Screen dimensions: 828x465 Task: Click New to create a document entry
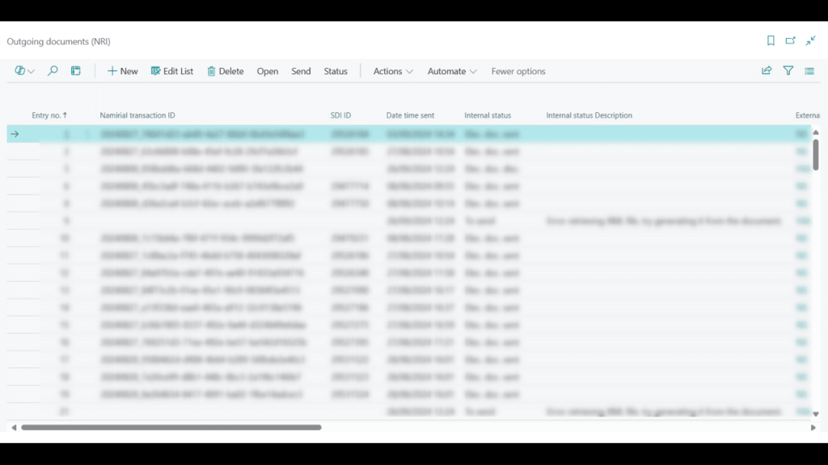coord(123,71)
